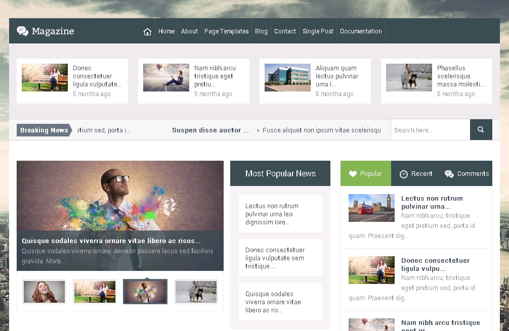This screenshot has height=331, width=509.
Task: Click the heart icon on Popular tab
Action: point(353,174)
